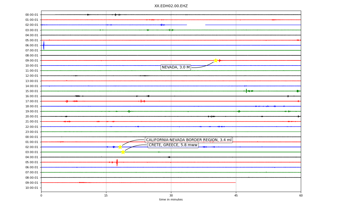Click the plot title XX.EDH02.00.EHZ
The width and height of the screenshot is (342, 213).
[x=171, y=6]
